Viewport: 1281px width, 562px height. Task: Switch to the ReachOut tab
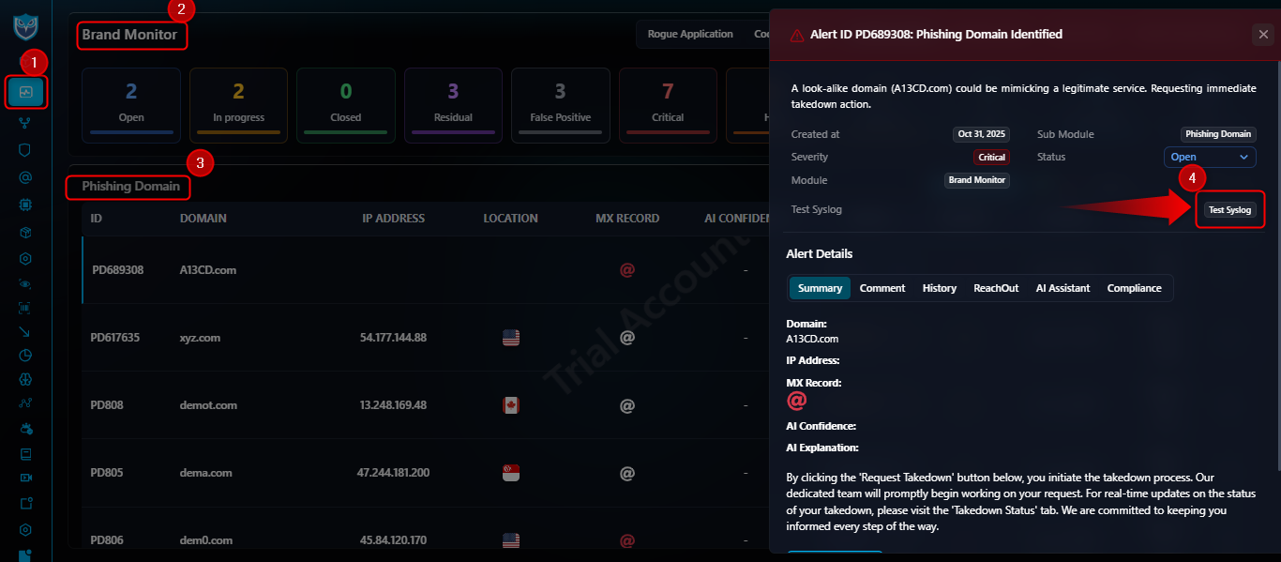(996, 288)
